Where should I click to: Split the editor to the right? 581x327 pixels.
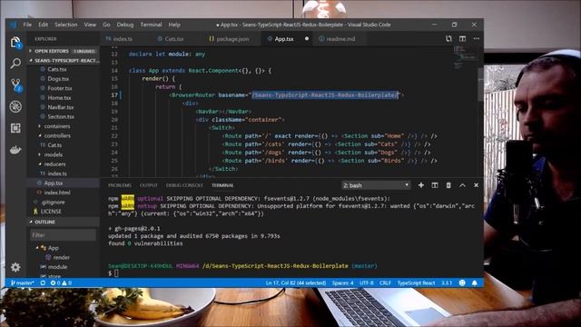click(x=462, y=38)
